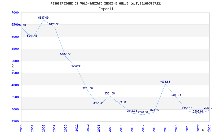Click the 3193.00 data label
Viewport: 212px width, 133px height.
pos(121,102)
